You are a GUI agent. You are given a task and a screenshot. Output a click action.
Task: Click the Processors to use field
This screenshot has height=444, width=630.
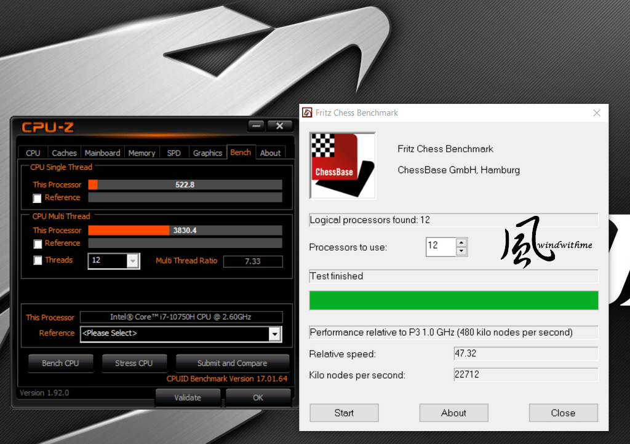point(441,247)
